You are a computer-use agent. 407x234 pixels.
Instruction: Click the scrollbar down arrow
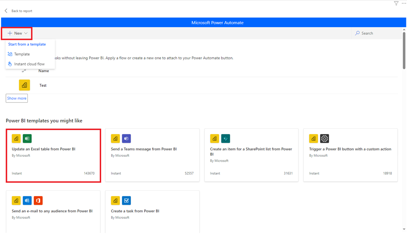click(x=404, y=229)
